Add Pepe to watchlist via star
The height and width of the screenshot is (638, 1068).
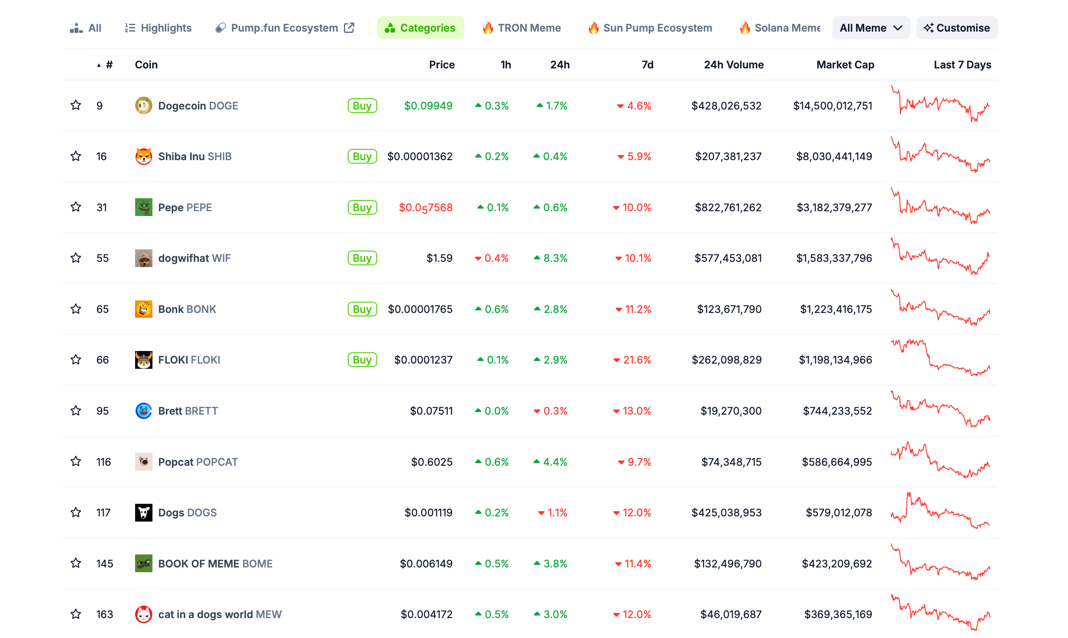click(76, 207)
